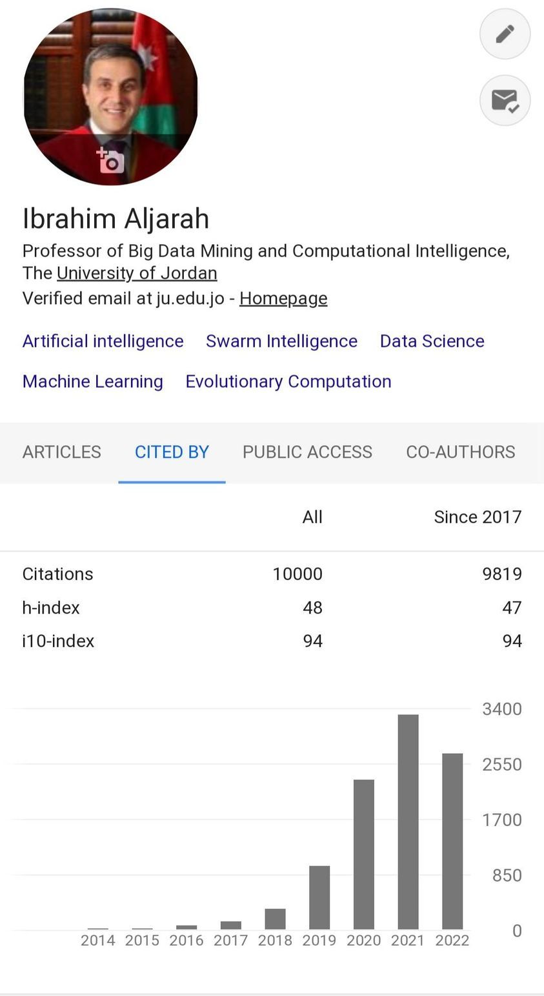Click the pencil edit profile icon
The image size is (544, 996).
(x=505, y=34)
